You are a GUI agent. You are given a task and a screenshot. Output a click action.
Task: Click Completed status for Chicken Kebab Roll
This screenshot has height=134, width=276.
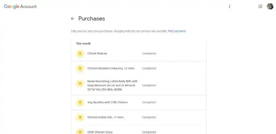tap(149, 117)
